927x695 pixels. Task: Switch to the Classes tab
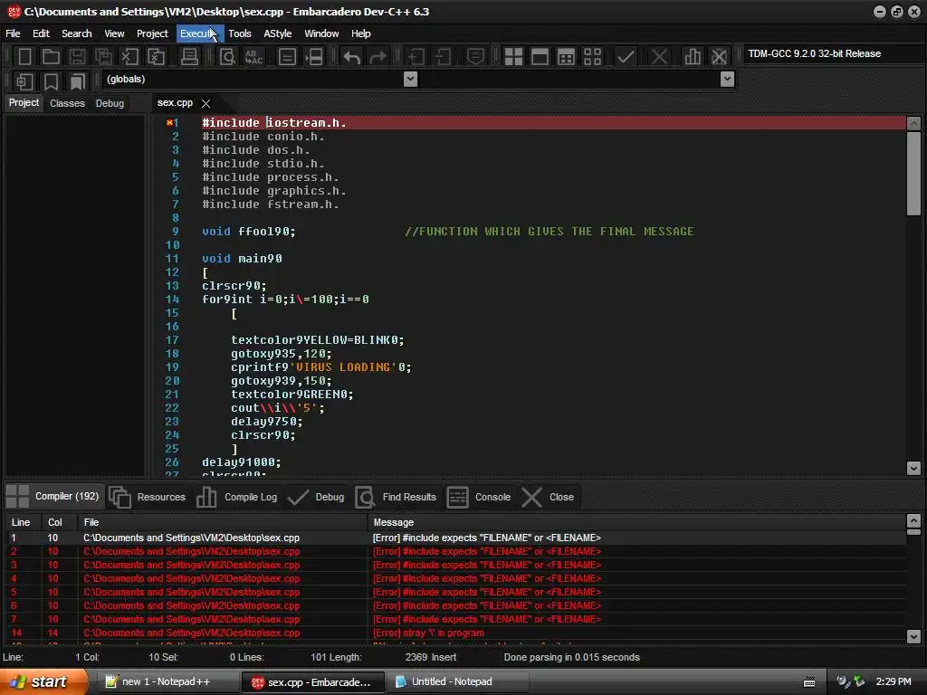[x=67, y=103]
